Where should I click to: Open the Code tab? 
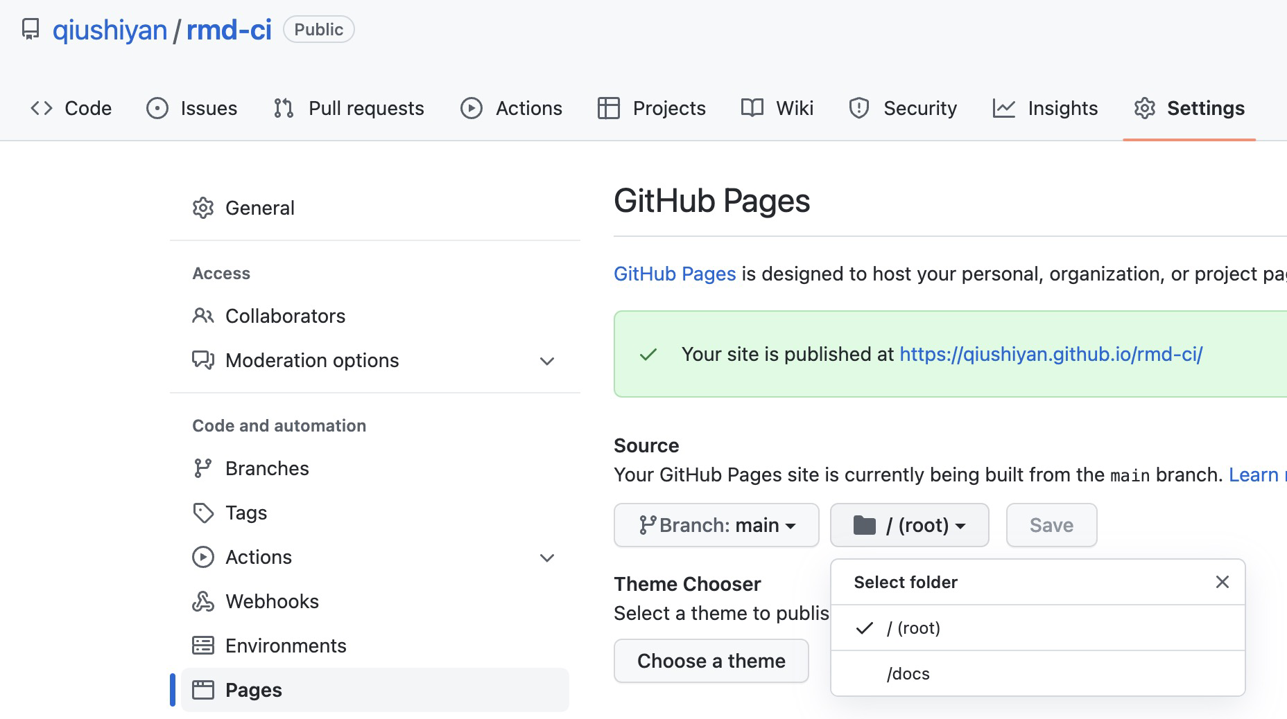point(71,108)
